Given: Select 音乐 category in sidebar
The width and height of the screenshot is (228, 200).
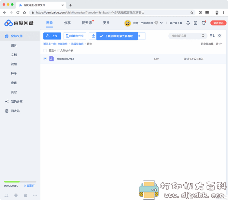Looking at the screenshot, I should tap(14, 83).
